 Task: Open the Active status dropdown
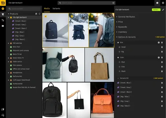(156, 10)
